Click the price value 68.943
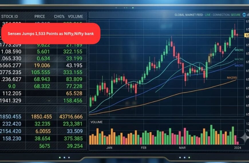249x163 pixels. coord(42,79)
